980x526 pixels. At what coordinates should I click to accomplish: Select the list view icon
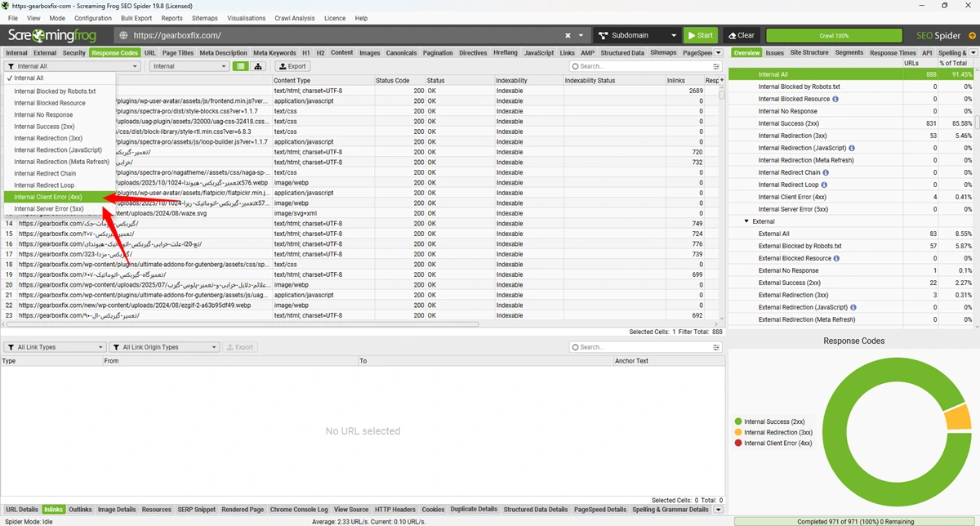pyautogui.click(x=240, y=66)
